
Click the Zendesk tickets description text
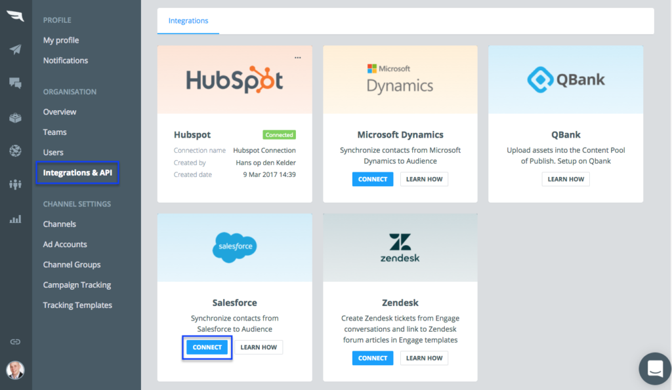pyautogui.click(x=400, y=329)
